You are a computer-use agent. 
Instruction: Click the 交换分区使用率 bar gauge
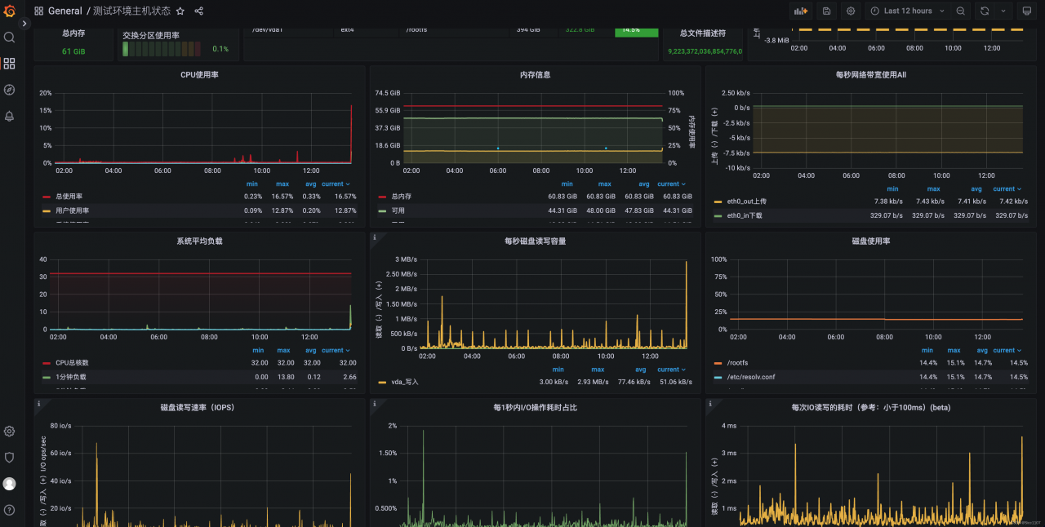(163, 49)
